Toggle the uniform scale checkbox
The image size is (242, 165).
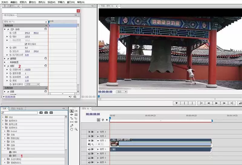pos(26,44)
